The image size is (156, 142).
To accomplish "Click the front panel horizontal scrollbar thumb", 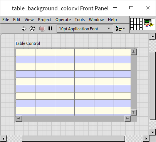I will 74,139.
